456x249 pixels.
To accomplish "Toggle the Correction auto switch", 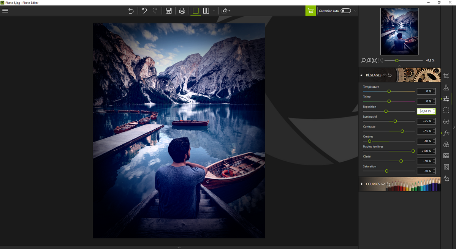I will [345, 11].
